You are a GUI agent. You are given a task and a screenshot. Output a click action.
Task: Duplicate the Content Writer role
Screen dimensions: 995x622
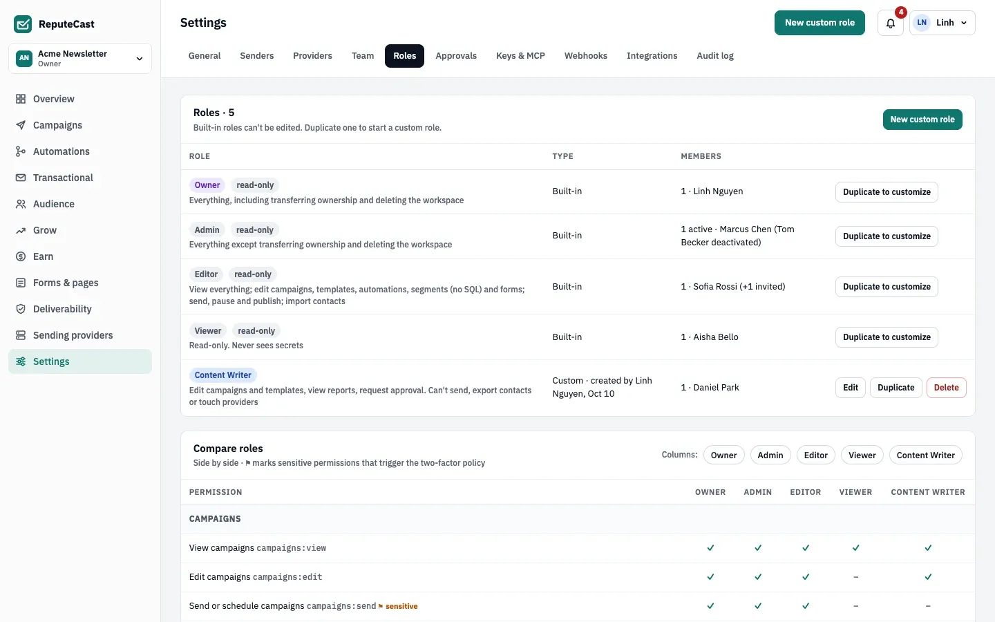point(895,388)
